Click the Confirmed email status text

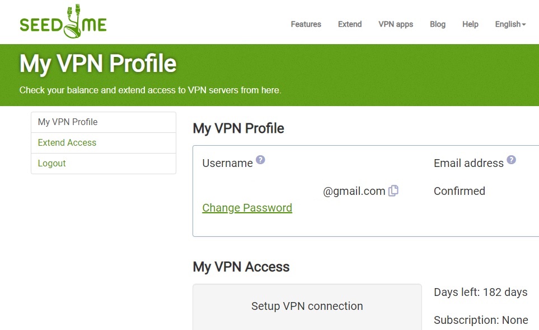[x=460, y=191]
